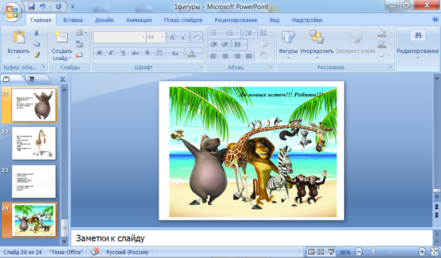The height and width of the screenshot is (258, 441).
Task: Increase font size with A up icon
Action: point(172,37)
